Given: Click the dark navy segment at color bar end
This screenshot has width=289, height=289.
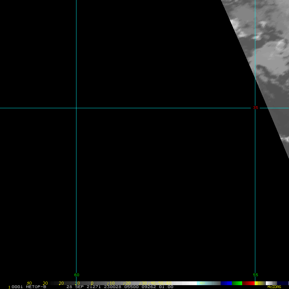Looking at the screenshot, I should click(x=283, y=283).
